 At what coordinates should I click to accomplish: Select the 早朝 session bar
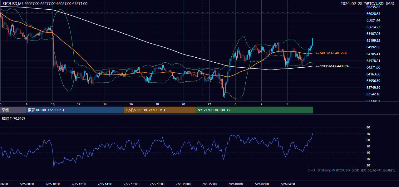pyautogui.click(x=13, y=110)
